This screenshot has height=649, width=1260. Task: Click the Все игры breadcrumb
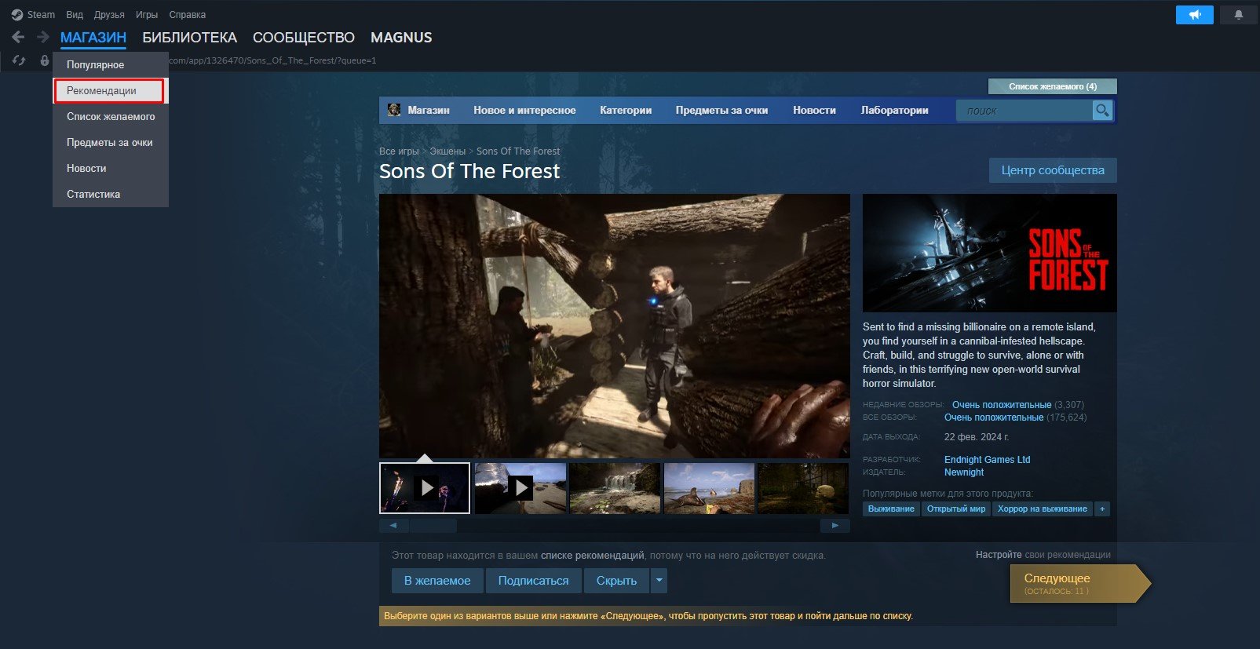pos(399,151)
